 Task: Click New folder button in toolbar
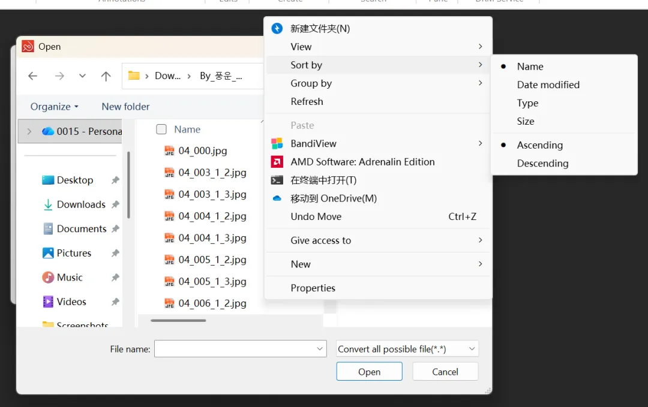pos(125,107)
